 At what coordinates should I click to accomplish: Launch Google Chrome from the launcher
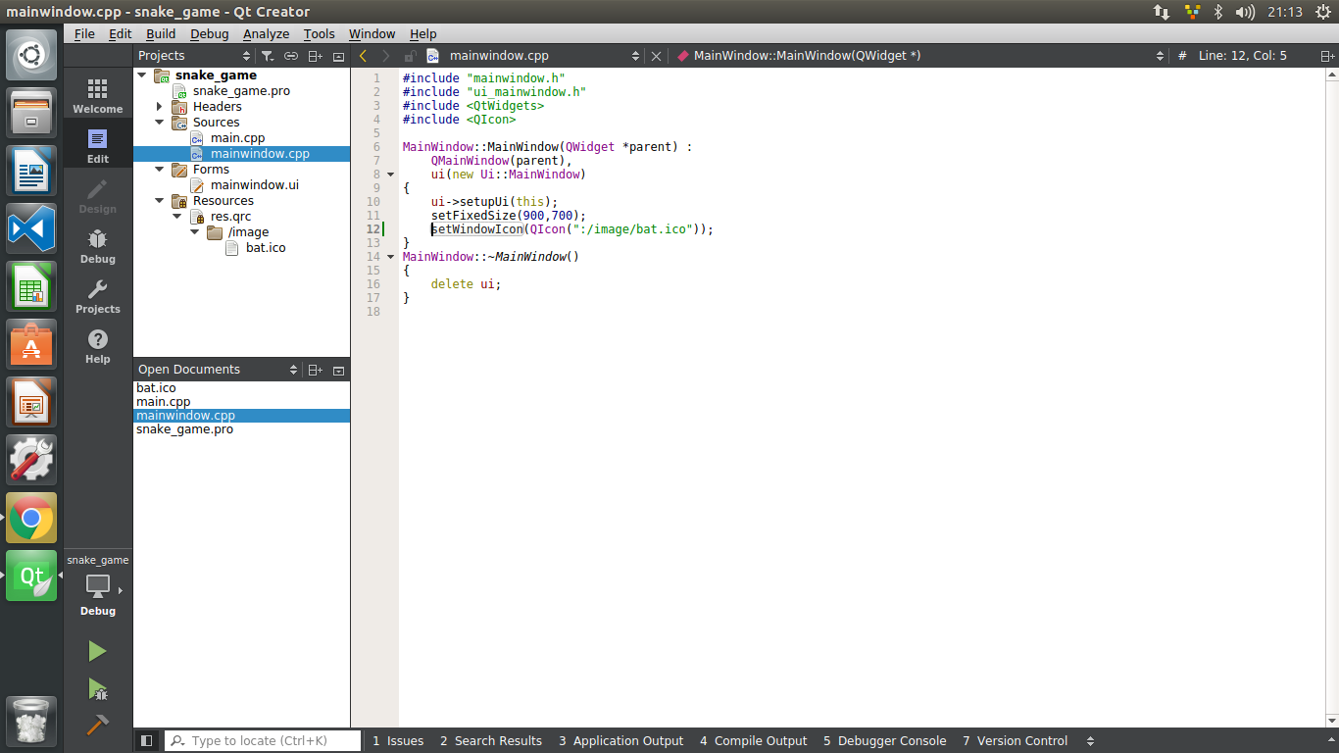pyautogui.click(x=31, y=518)
